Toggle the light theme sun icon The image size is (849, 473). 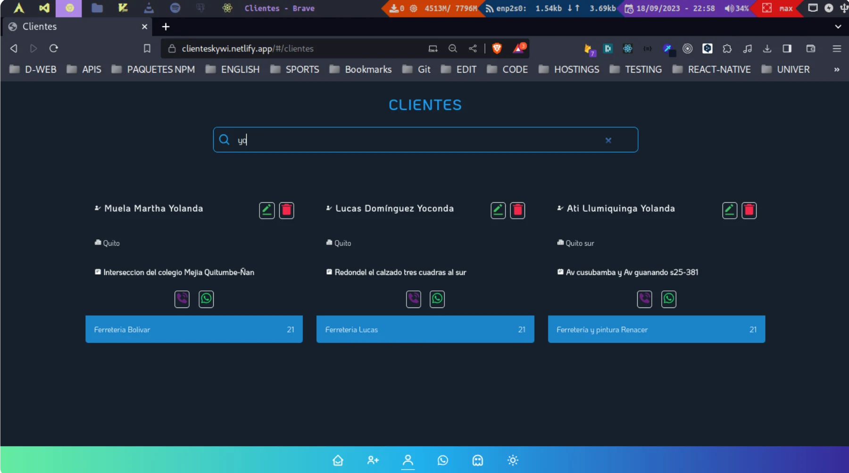point(513,460)
